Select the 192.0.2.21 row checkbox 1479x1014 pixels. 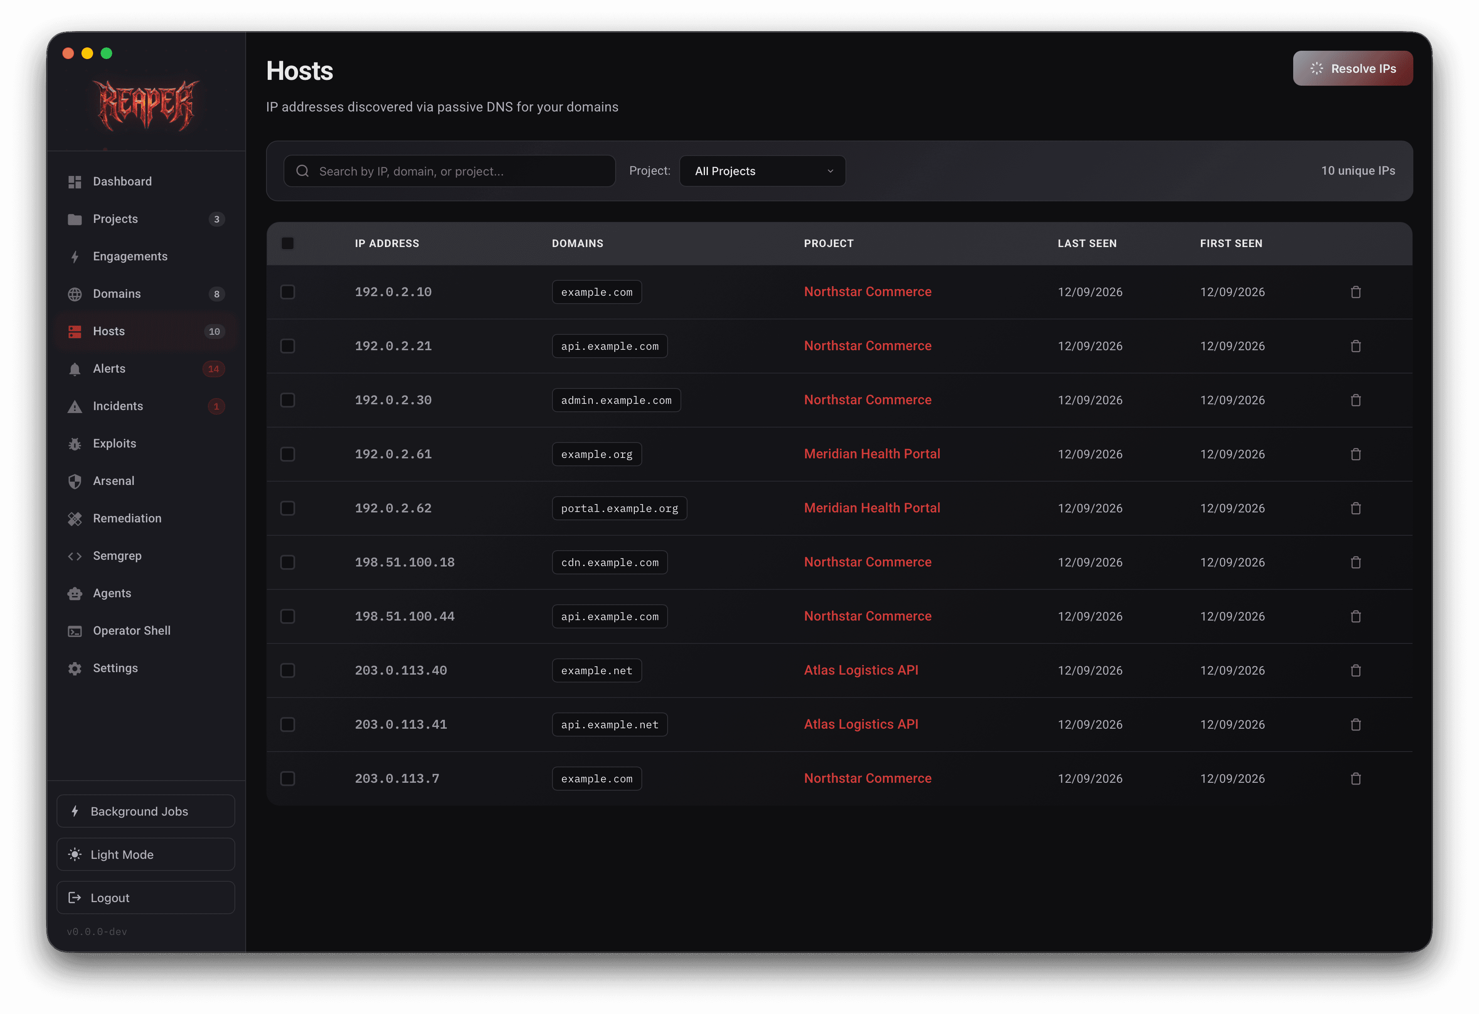(288, 346)
